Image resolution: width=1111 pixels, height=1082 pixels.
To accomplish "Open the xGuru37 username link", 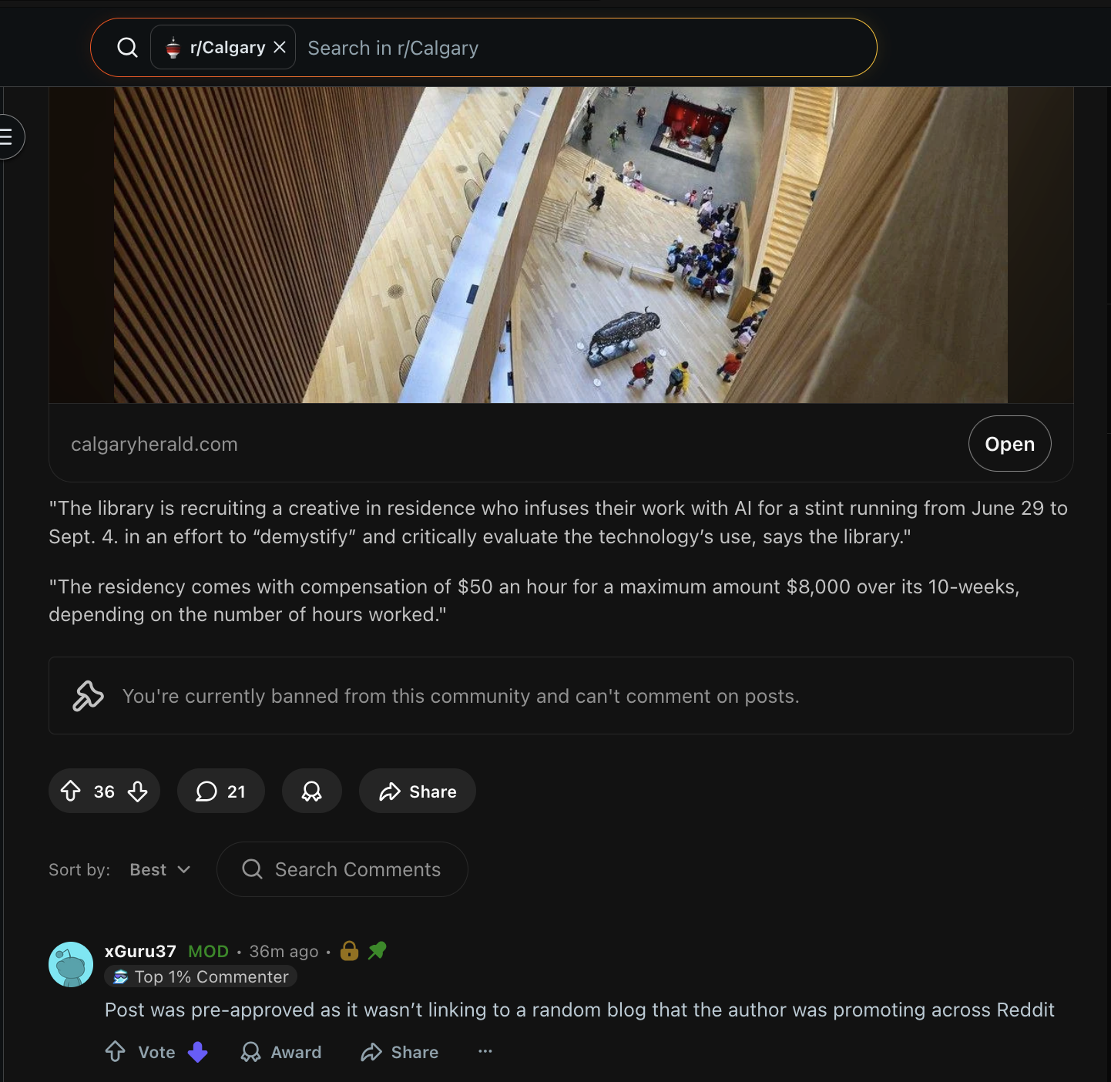I will click(x=140, y=952).
